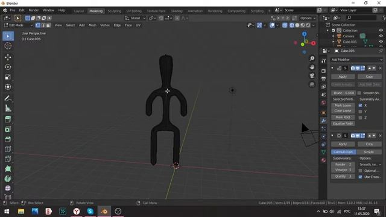Toggle proportional editing
This screenshot has height=217, width=386.
tap(177, 18)
